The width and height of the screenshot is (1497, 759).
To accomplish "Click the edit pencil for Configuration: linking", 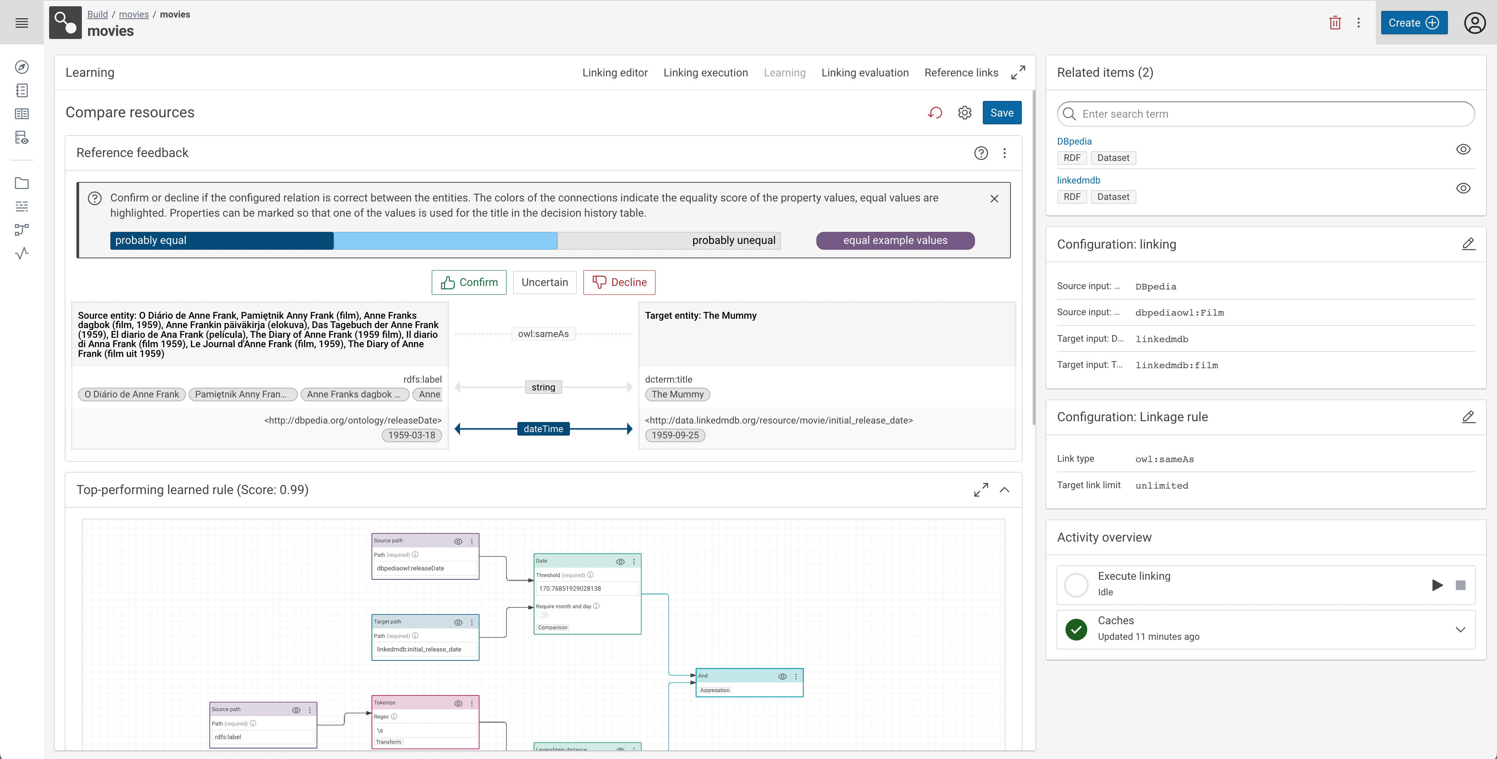I will click(1469, 243).
